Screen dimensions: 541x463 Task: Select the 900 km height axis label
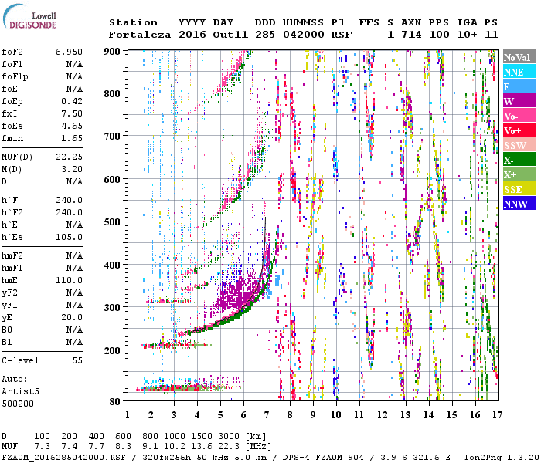pyautogui.click(x=114, y=51)
